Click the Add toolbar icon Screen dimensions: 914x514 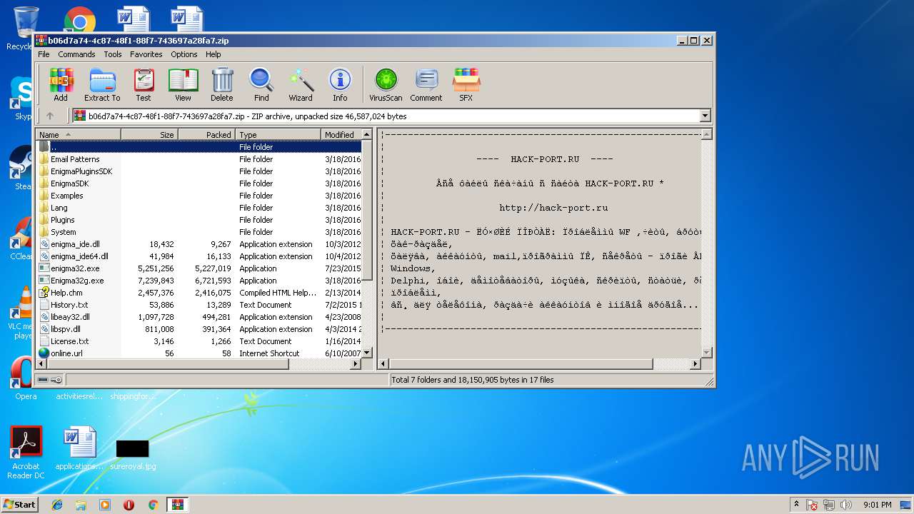pos(61,85)
